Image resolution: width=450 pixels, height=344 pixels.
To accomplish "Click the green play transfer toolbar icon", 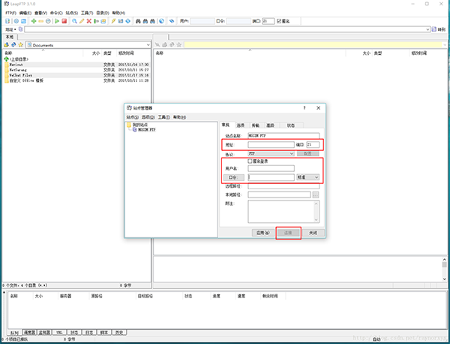I will (56, 21).
